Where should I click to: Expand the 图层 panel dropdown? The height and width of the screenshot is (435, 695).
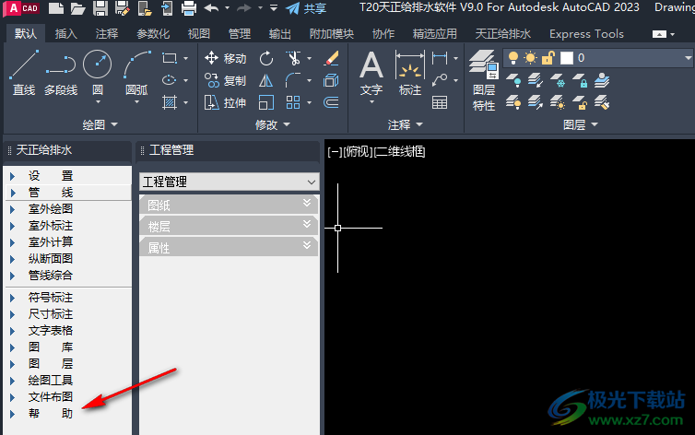click(581, 125)
